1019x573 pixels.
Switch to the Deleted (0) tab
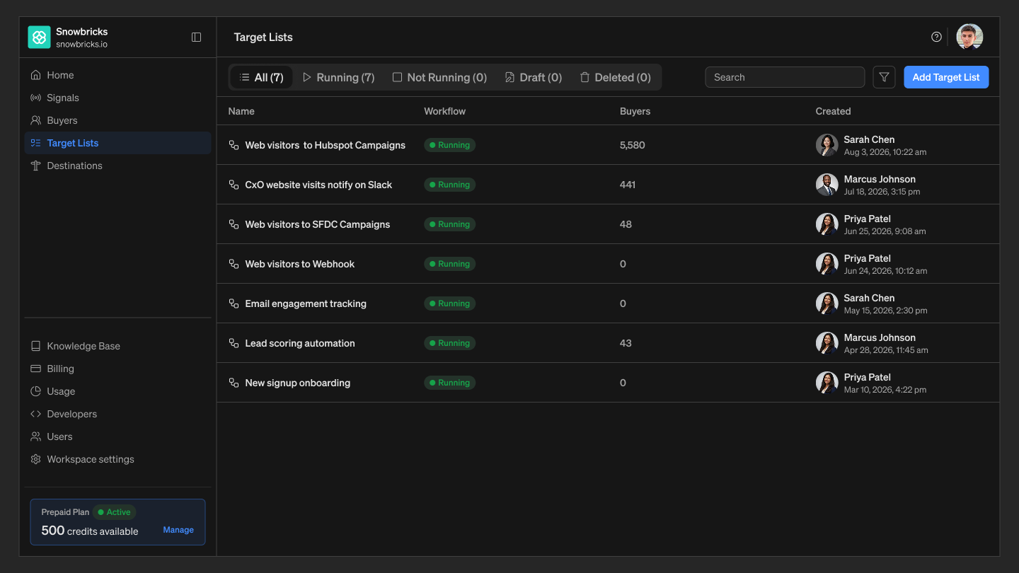click(615, 77)
